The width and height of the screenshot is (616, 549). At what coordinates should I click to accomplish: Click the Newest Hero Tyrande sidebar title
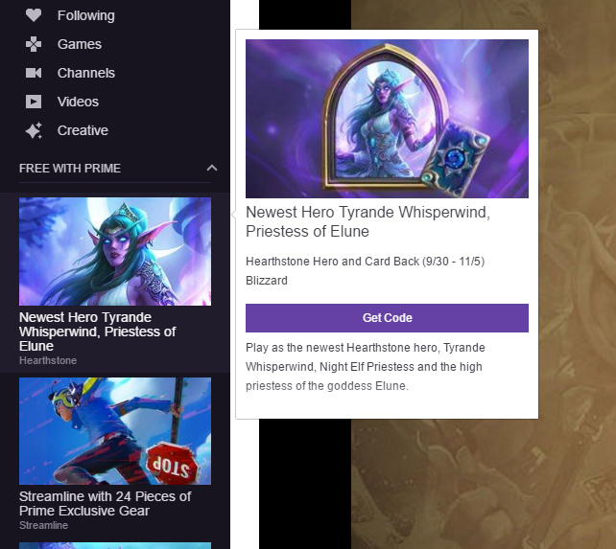coord(98,332)
